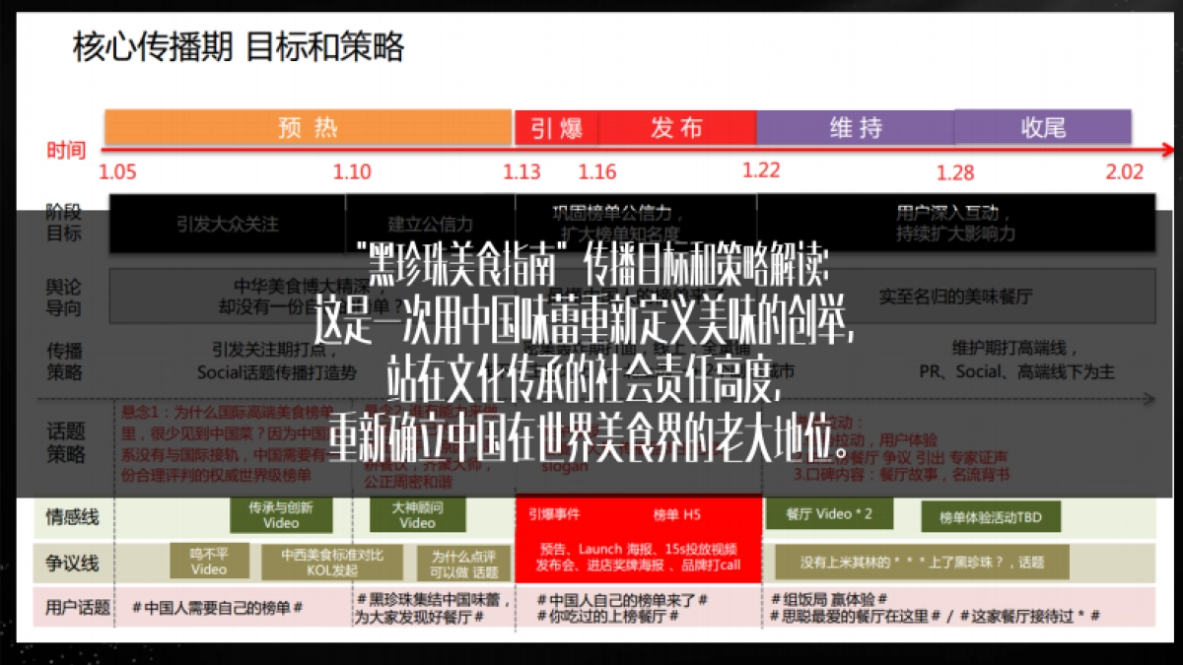1183x665 pixels.
Task: Click the 1.16 timeline date marker
Action: (598, 170)
